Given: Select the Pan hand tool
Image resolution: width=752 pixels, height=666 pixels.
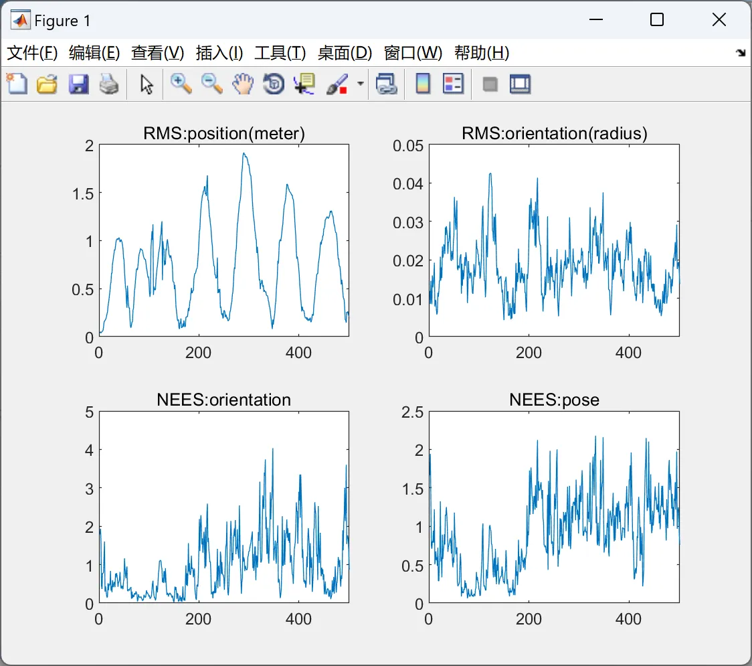Looking at the screenshot, I should coord(243,84).
